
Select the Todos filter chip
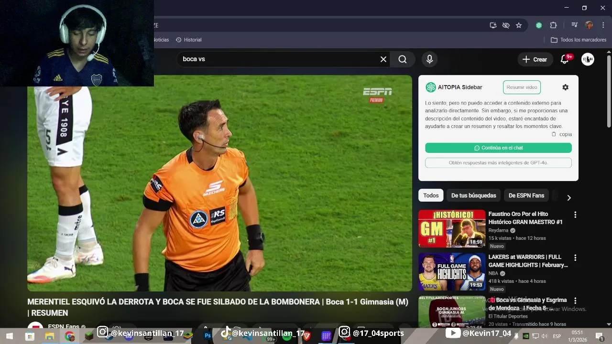(431, 195)
